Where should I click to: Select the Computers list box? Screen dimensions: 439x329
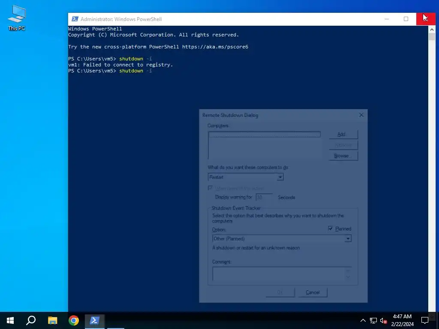point(264,145)
